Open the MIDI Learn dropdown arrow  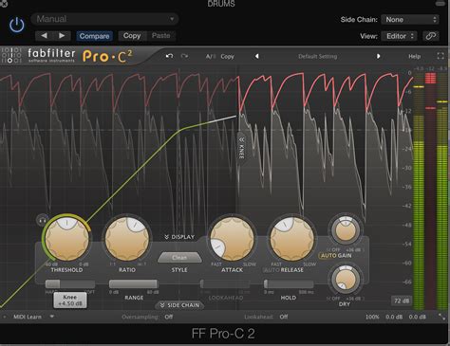[x=52, y=317]
